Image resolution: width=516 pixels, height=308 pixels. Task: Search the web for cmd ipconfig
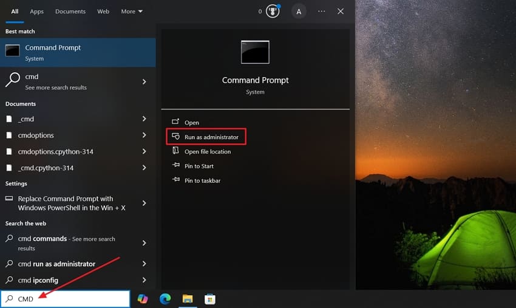point(78,280)
